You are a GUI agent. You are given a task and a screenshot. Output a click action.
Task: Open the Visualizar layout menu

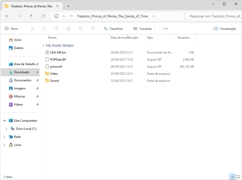pyautogui.click(x=144, y=29)
